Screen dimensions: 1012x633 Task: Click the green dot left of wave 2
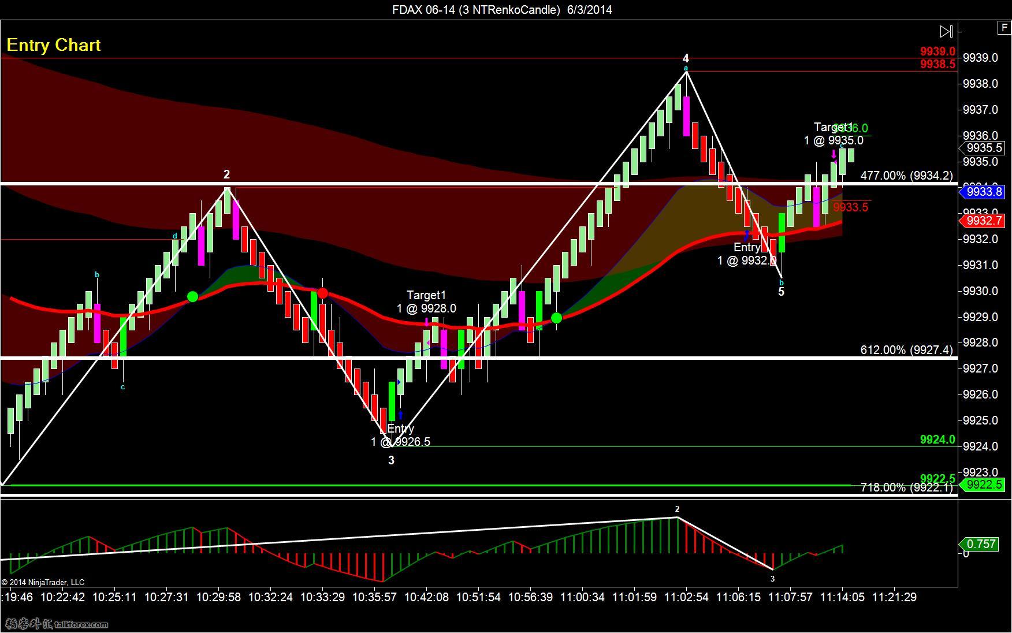pos(193,297)
